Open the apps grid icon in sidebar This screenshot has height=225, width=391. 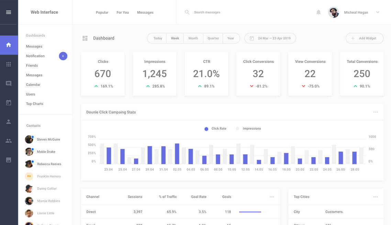pyautogui.click(x=9, y=64)
